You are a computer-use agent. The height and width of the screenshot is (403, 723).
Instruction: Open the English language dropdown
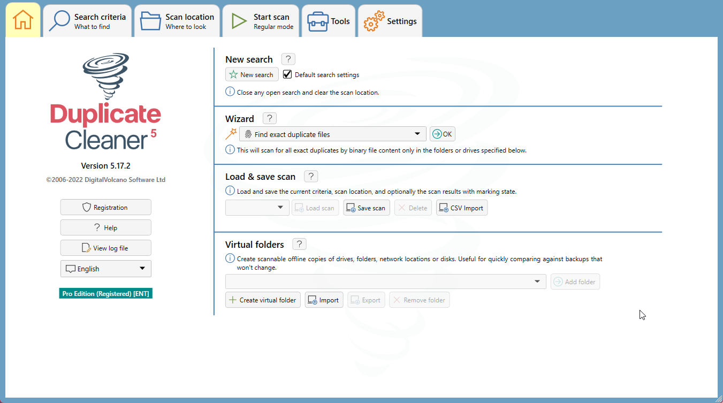coord(106,269)
